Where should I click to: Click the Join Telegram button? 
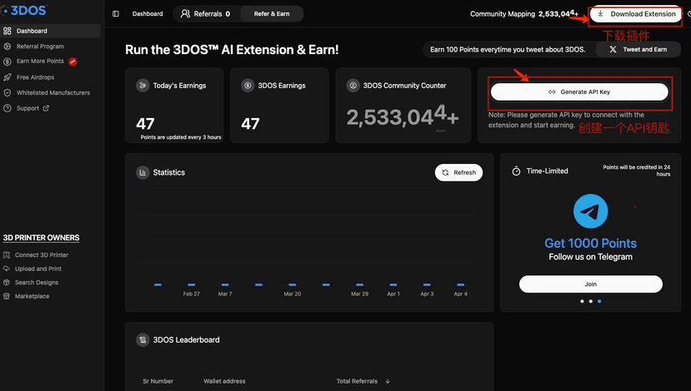click(590, 285)
